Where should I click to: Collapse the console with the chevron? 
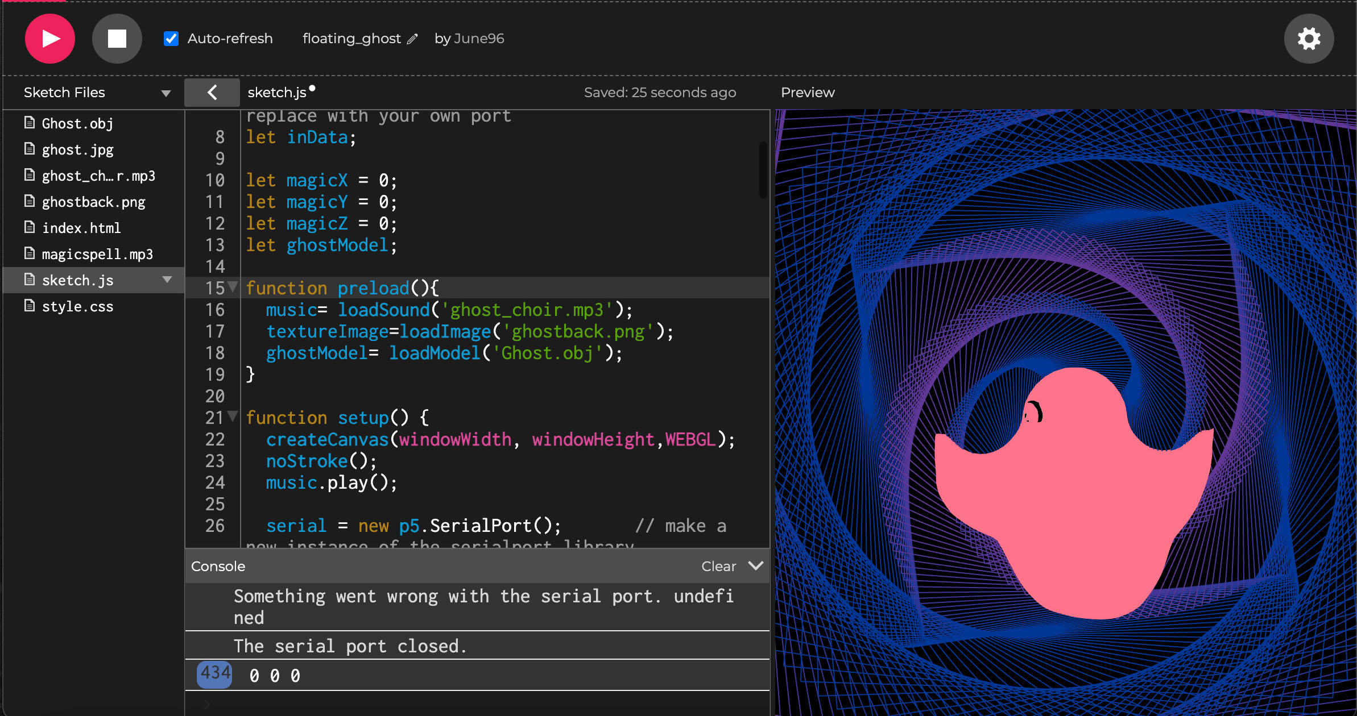click(756, 565)
